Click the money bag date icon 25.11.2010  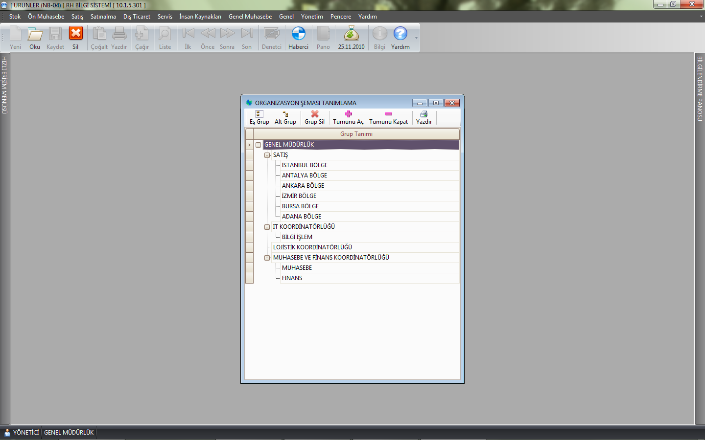tap(351, 34)
